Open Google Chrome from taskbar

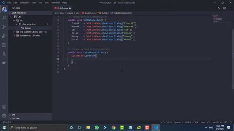coord(114,128)
